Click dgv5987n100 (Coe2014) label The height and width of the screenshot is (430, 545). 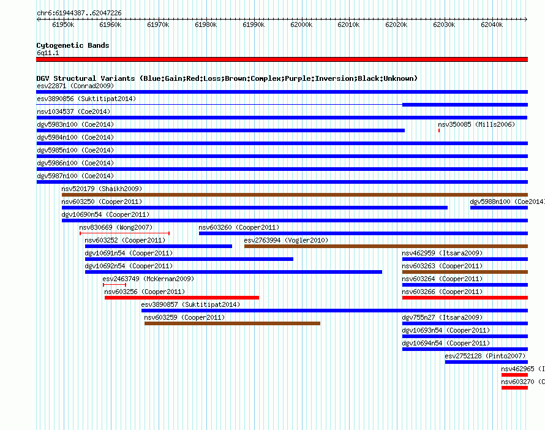point(75,176)
